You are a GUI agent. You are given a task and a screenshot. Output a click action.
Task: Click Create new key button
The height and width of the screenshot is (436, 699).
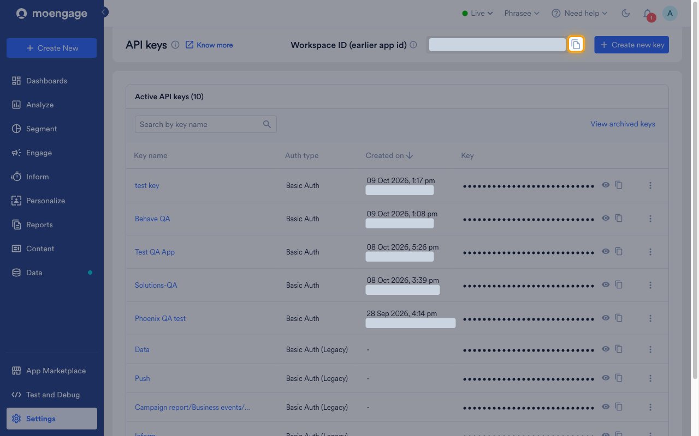(x=631, y=45)
